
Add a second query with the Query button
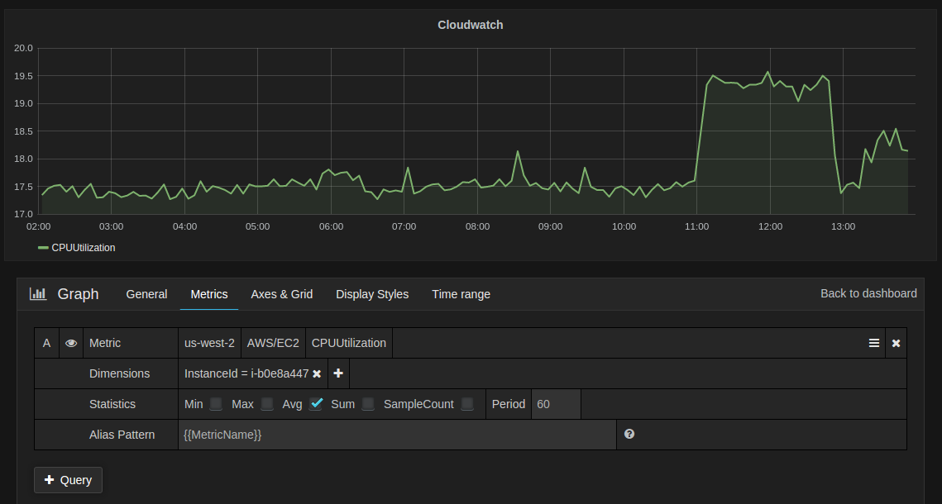(x=68, y=480)
